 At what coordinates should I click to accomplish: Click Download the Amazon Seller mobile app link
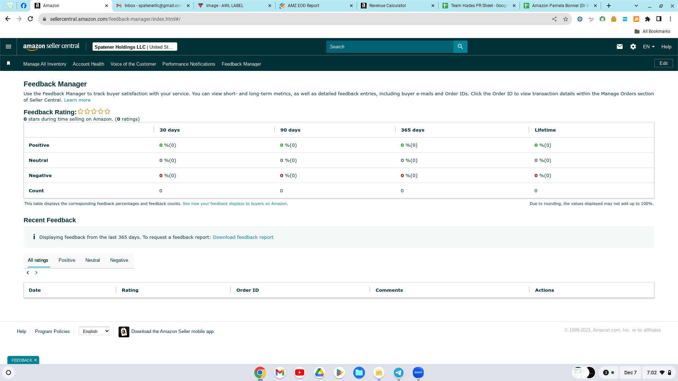tap(172, 332)
